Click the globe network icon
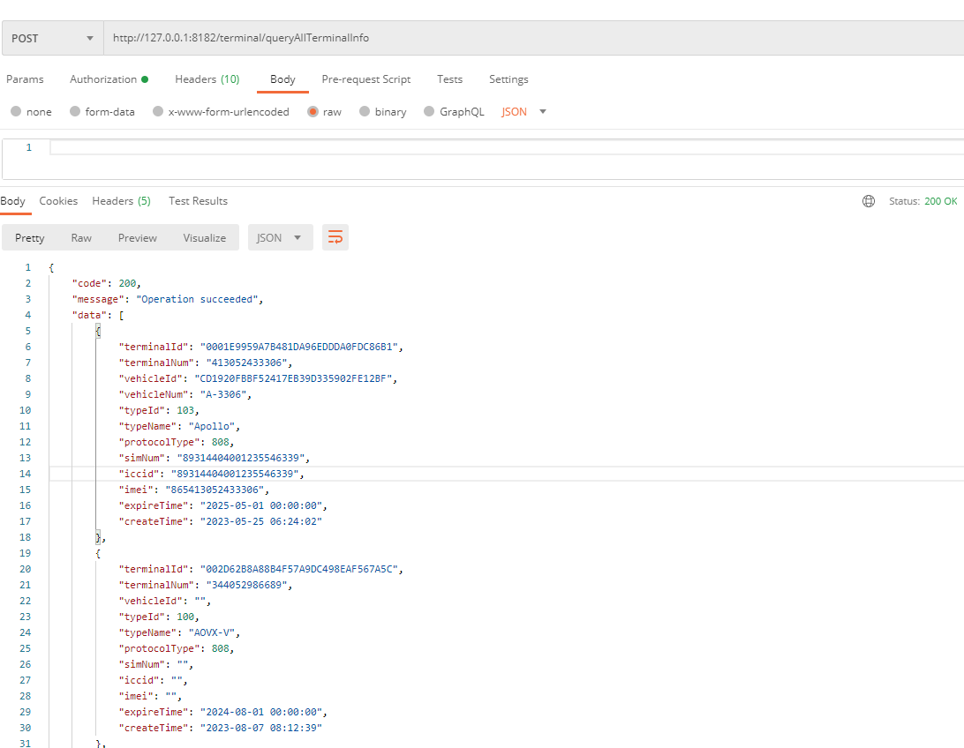The image size is (964, 748). [869, 201]
